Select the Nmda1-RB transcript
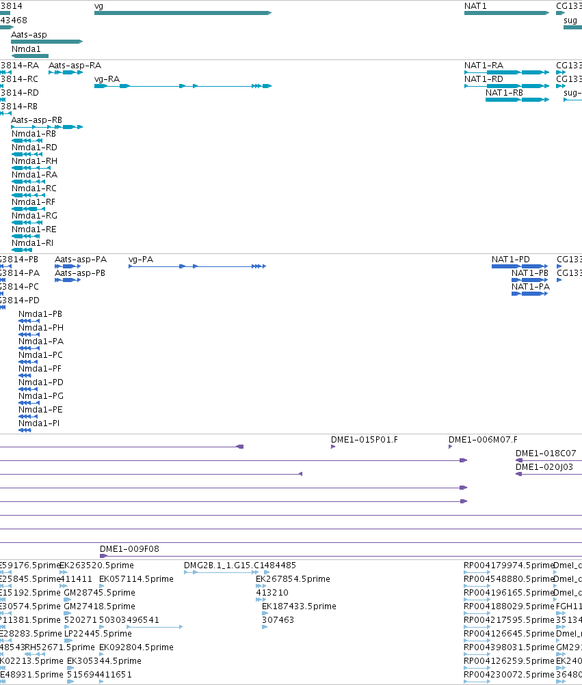582x685 pixels. [x=27, y=141]
